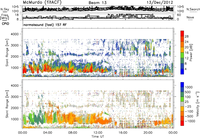
Task: Pick the light green power colorbar segment
Action: 182,55
